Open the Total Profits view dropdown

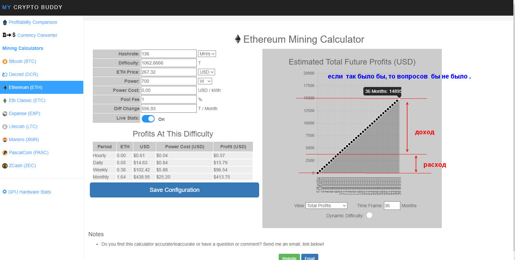[326, 206]
